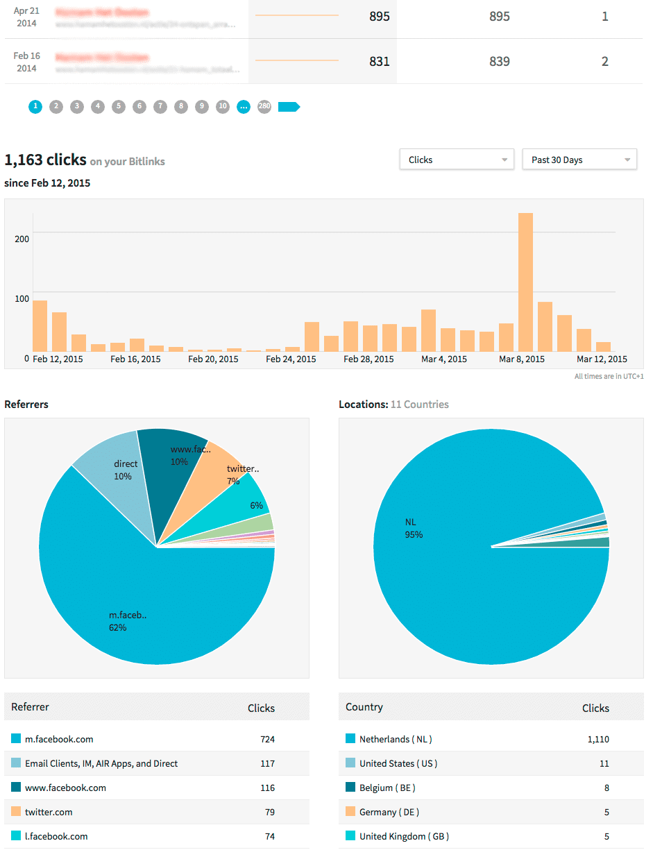The image size is (653, 850).
Task: Click the ellipsis pagination button
Action: click(243, 107)
